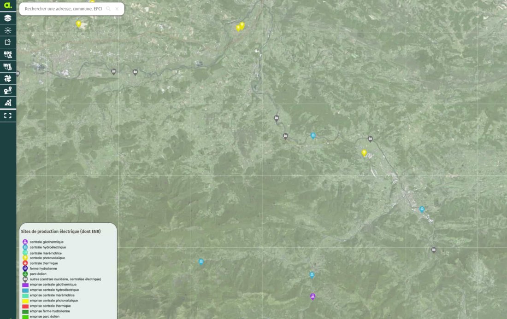Click the route waypoints sidebar icon
This screenshot has width=507, height=319.
click(x=8, y=91)
